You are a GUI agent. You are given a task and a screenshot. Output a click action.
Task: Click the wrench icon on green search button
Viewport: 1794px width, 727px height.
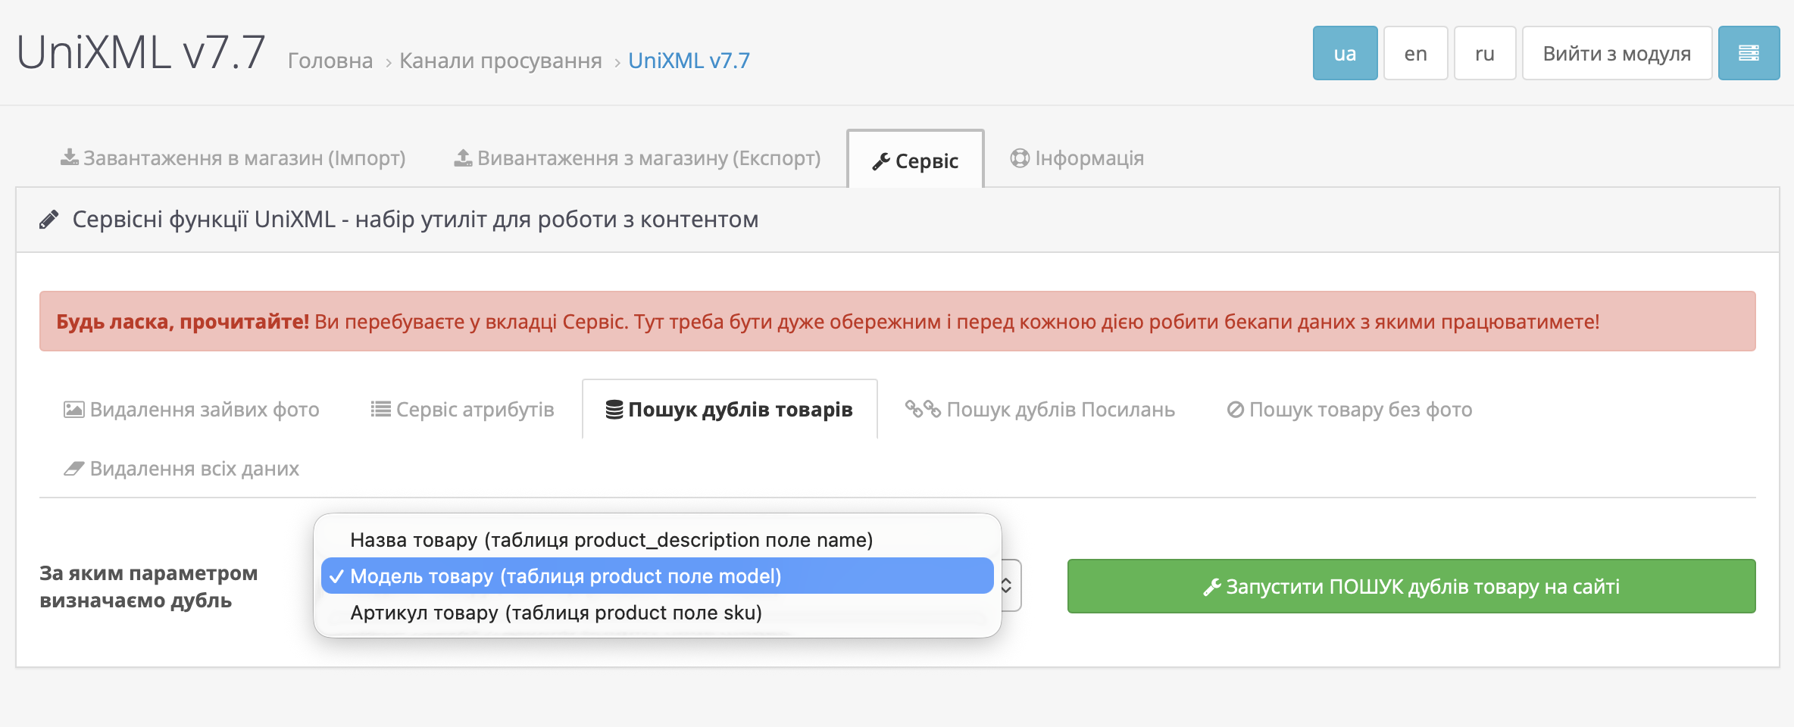pyautogui.click(x=1212, y=587)
